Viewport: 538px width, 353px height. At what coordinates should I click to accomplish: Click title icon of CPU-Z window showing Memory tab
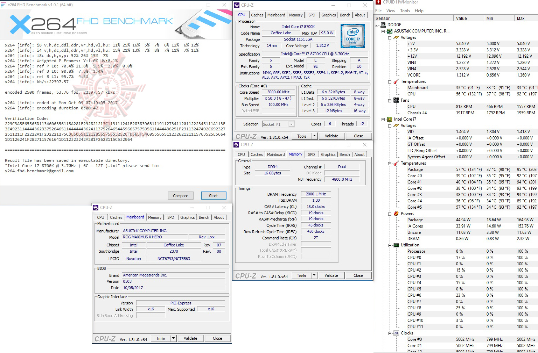(x=236, y=145)
